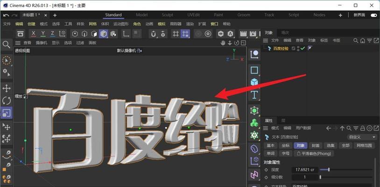
Task: Add a new document tab with plus
Action: pyautogui.click(x=55, y=15)
